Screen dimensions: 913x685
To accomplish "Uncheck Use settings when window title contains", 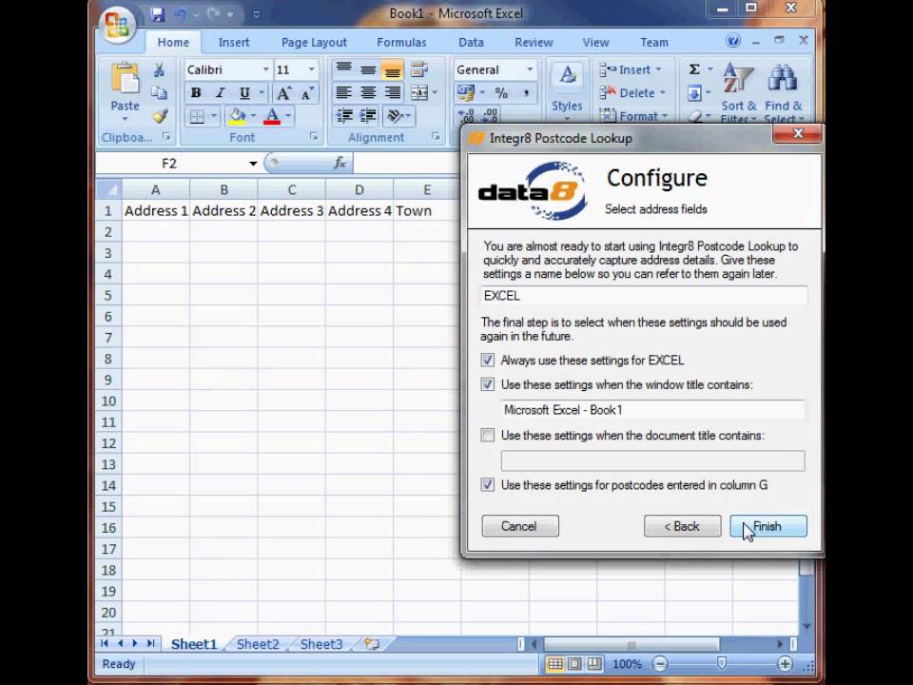I will 487,384.
